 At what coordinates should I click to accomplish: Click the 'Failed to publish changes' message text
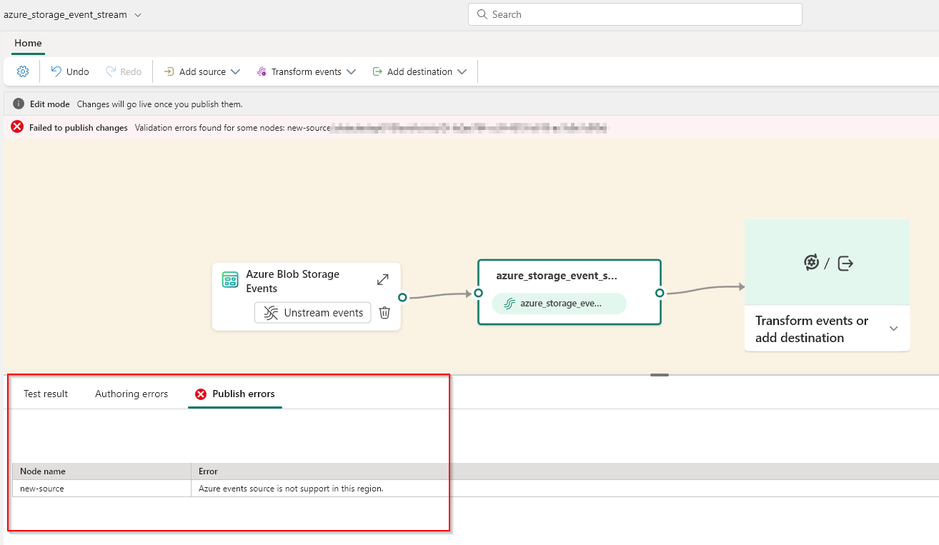coord(79,128)
